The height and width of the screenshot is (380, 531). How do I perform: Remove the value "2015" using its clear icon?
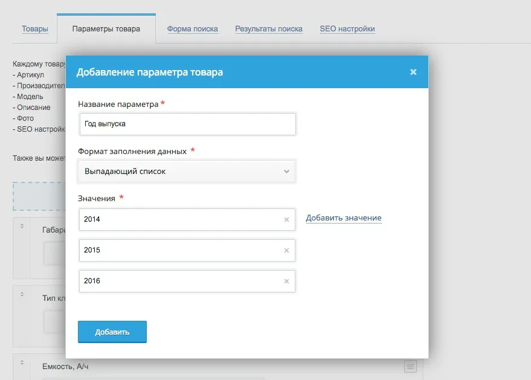coord(287,250)
